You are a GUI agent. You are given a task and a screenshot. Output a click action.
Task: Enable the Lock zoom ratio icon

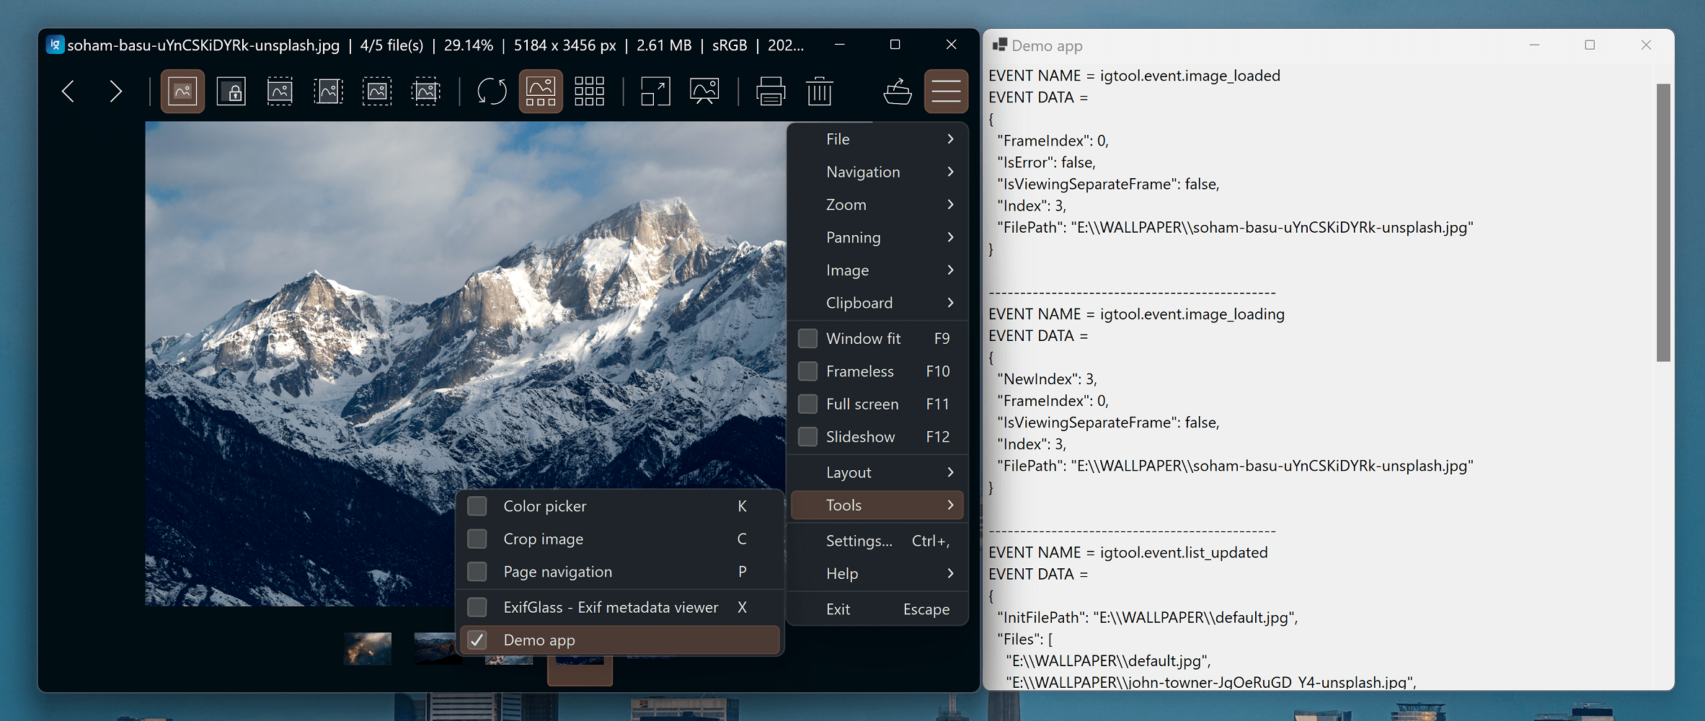point(231,91)
